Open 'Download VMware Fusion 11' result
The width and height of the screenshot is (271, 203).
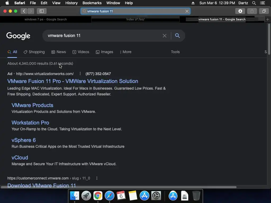pyautogui.click(x=42, y=185)
